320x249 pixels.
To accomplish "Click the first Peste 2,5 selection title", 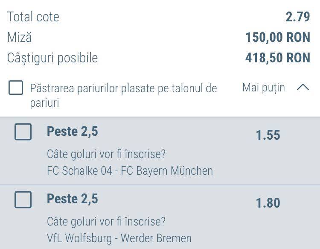I will (x=73, y=132).
